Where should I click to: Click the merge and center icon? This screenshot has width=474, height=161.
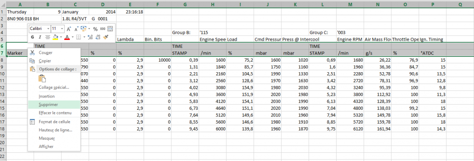pyautogui.click(x=110, y=29)
